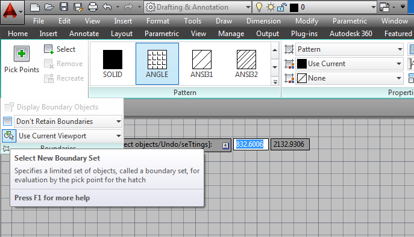This screenshot has height=237, width=414.
Task: Click the layer states icon on the toolbar
Action: [384, 7]
